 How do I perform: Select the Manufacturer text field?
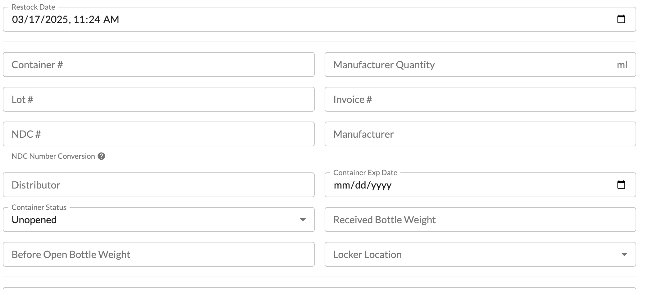(x=480, y=134)
